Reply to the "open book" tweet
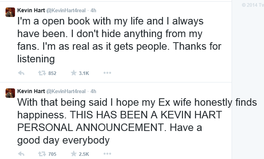Image resolution: width=264 pixels, height=159 pixels. point(22,73)
